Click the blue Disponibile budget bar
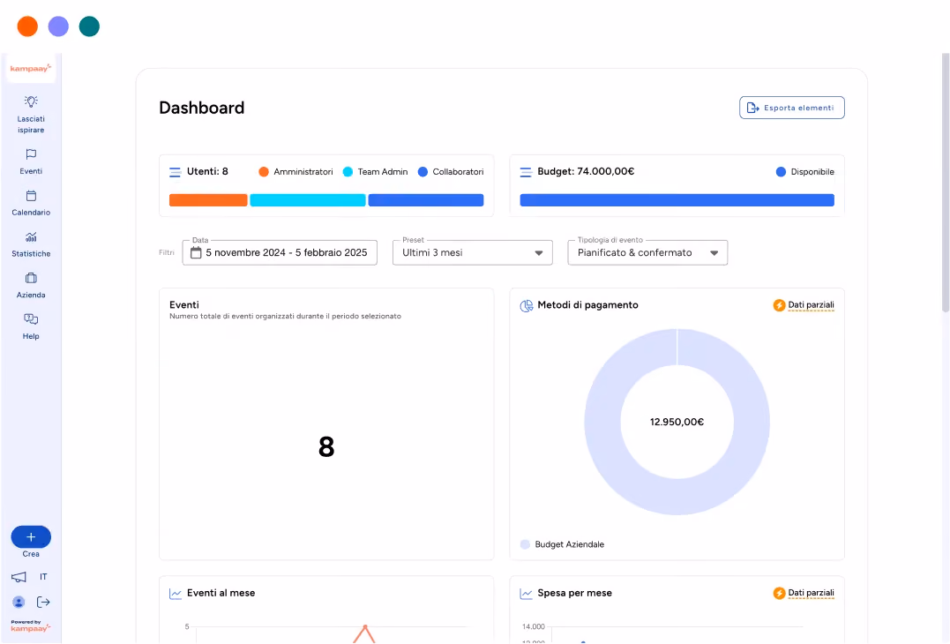 (677, 200)
